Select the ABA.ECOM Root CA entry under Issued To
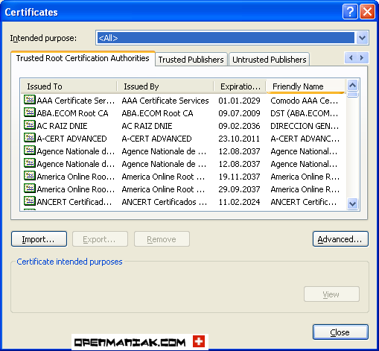The width and height of the screenshot is (379, 351). click(x=72, y=113)
